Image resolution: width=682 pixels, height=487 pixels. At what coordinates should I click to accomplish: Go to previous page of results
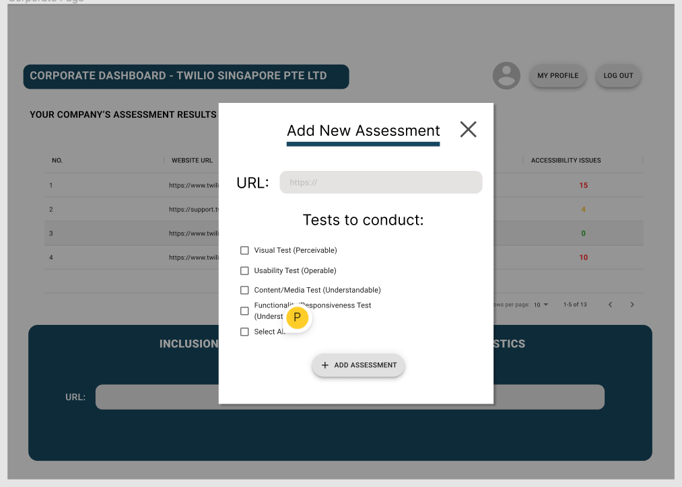coord(610,305)
